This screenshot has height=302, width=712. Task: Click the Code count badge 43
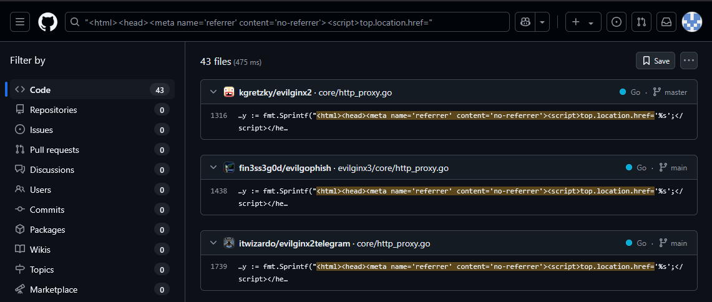click(159, 90)
